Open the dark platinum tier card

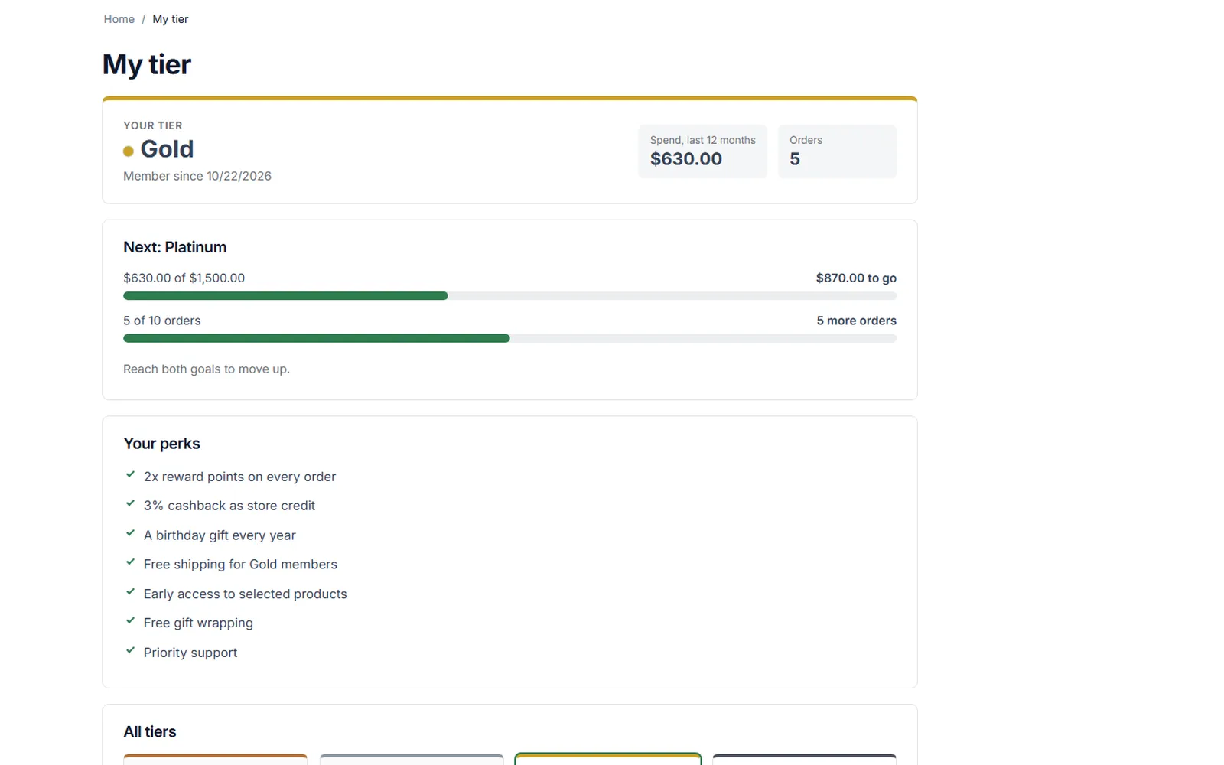[804, 760]
